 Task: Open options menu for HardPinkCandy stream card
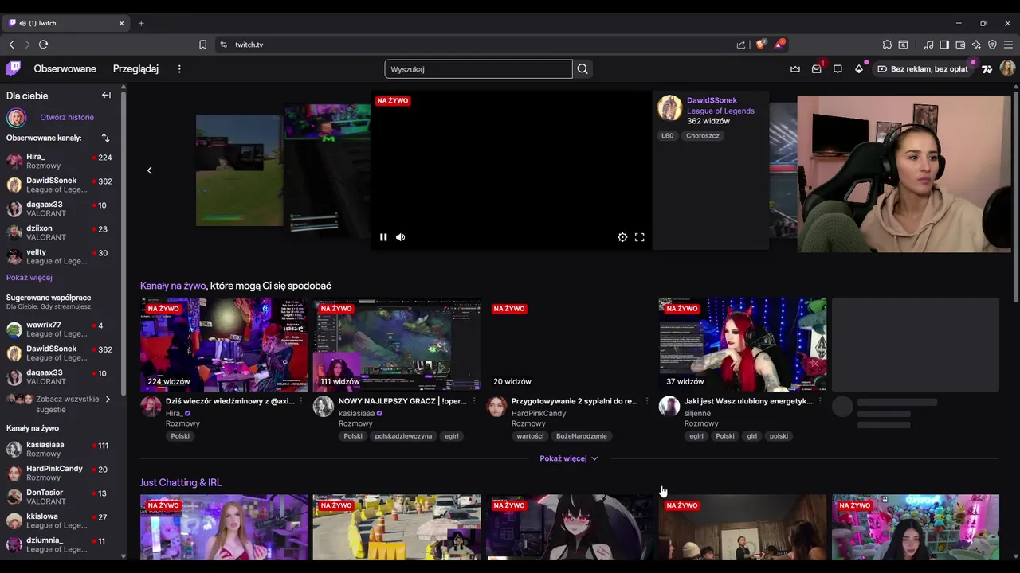click(646, 401)
